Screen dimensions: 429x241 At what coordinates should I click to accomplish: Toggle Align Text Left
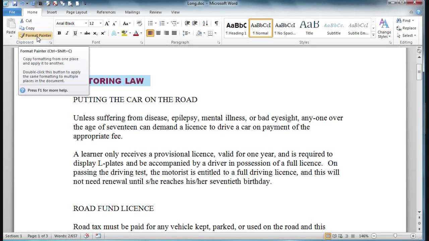pos(150,33)
